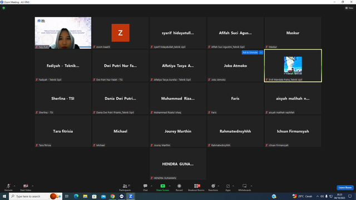The width and height of the screenshot is (356, 200).
Task: Select Rahmatwdnsyhhh participant tile
Action: coord(235,131)
